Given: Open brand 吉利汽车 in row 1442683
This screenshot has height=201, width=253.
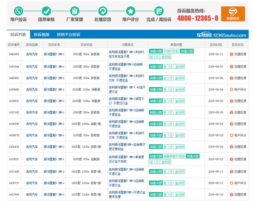Looking at the screenshot, I should (x=32, y=54).
